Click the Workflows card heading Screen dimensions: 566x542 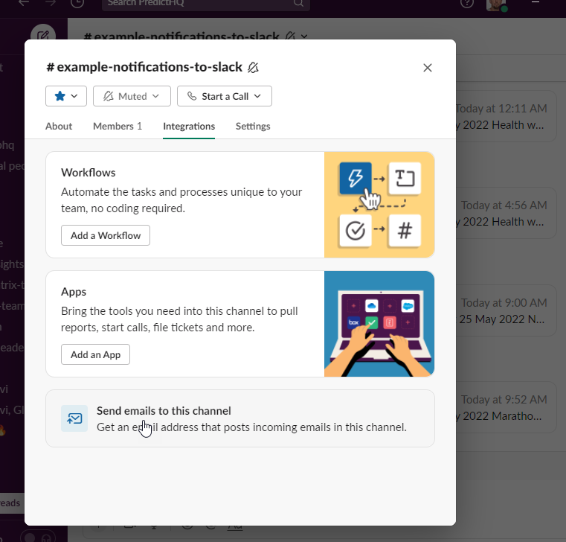[88, 173]
